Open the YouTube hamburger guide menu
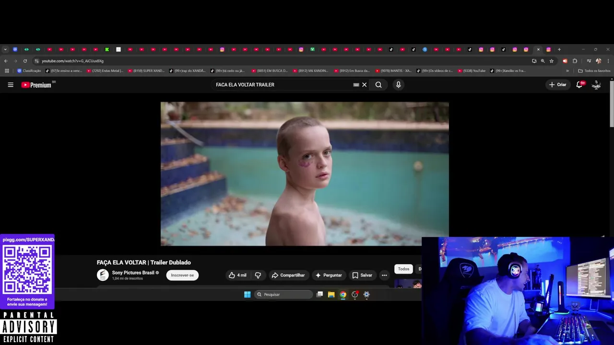614x345 pixels. (11, 85)
